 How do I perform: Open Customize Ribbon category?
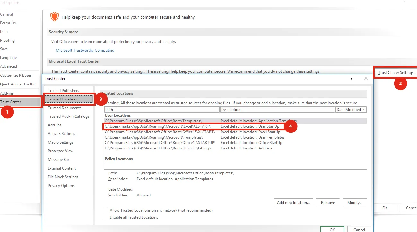pos(16,76)
